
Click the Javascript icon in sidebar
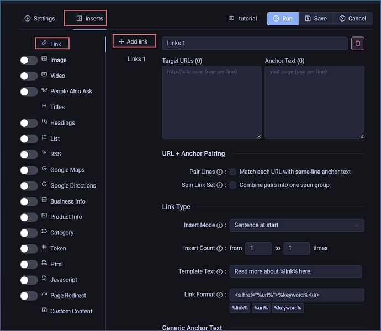click(44, 278)
